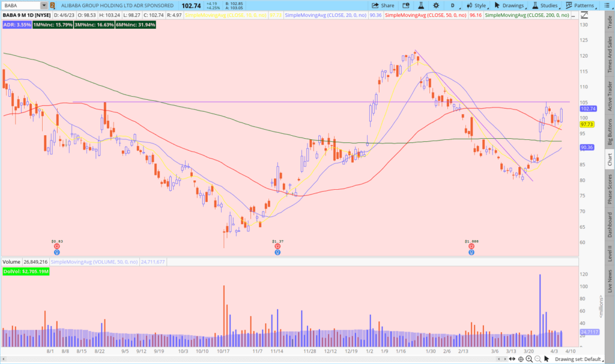This screenshot has width=615, height=364.
Task: Click the 24.7117 volume axis bubble
Action: click(589, 332)
